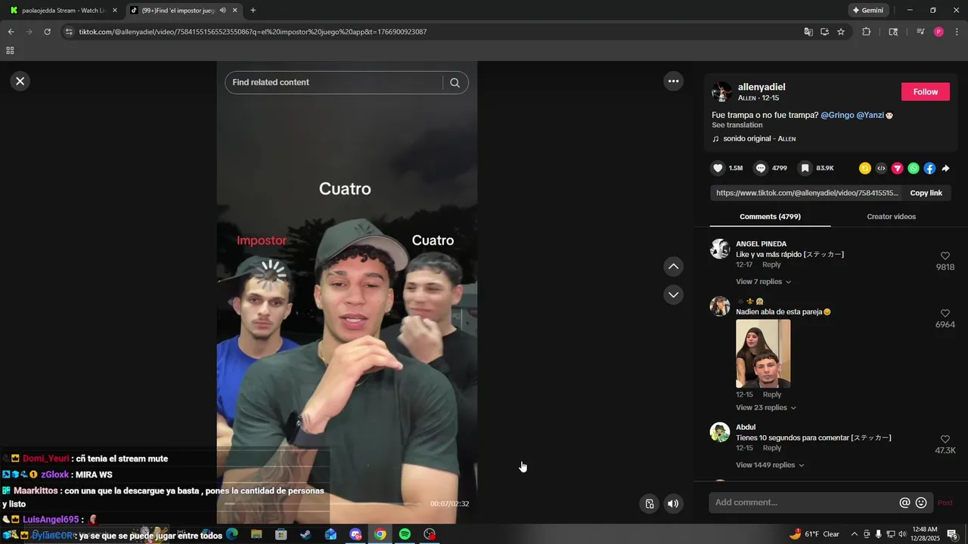
Task: Open Spotify from taskbar
Action: point(405,534)
